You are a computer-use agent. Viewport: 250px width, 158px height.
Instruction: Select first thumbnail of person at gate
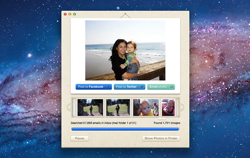pyautogui.click(x=90, y=107)
